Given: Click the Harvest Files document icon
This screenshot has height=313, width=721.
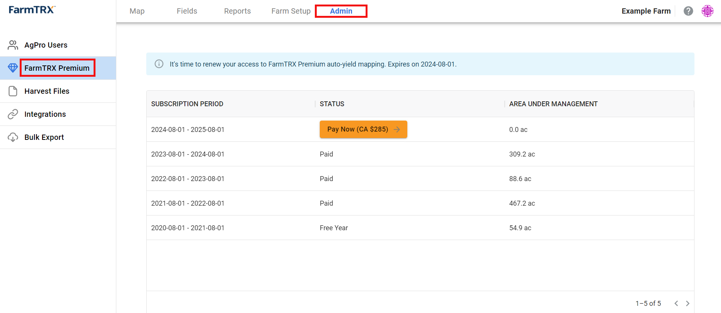Looking at the screenshot, I should 13,91.
